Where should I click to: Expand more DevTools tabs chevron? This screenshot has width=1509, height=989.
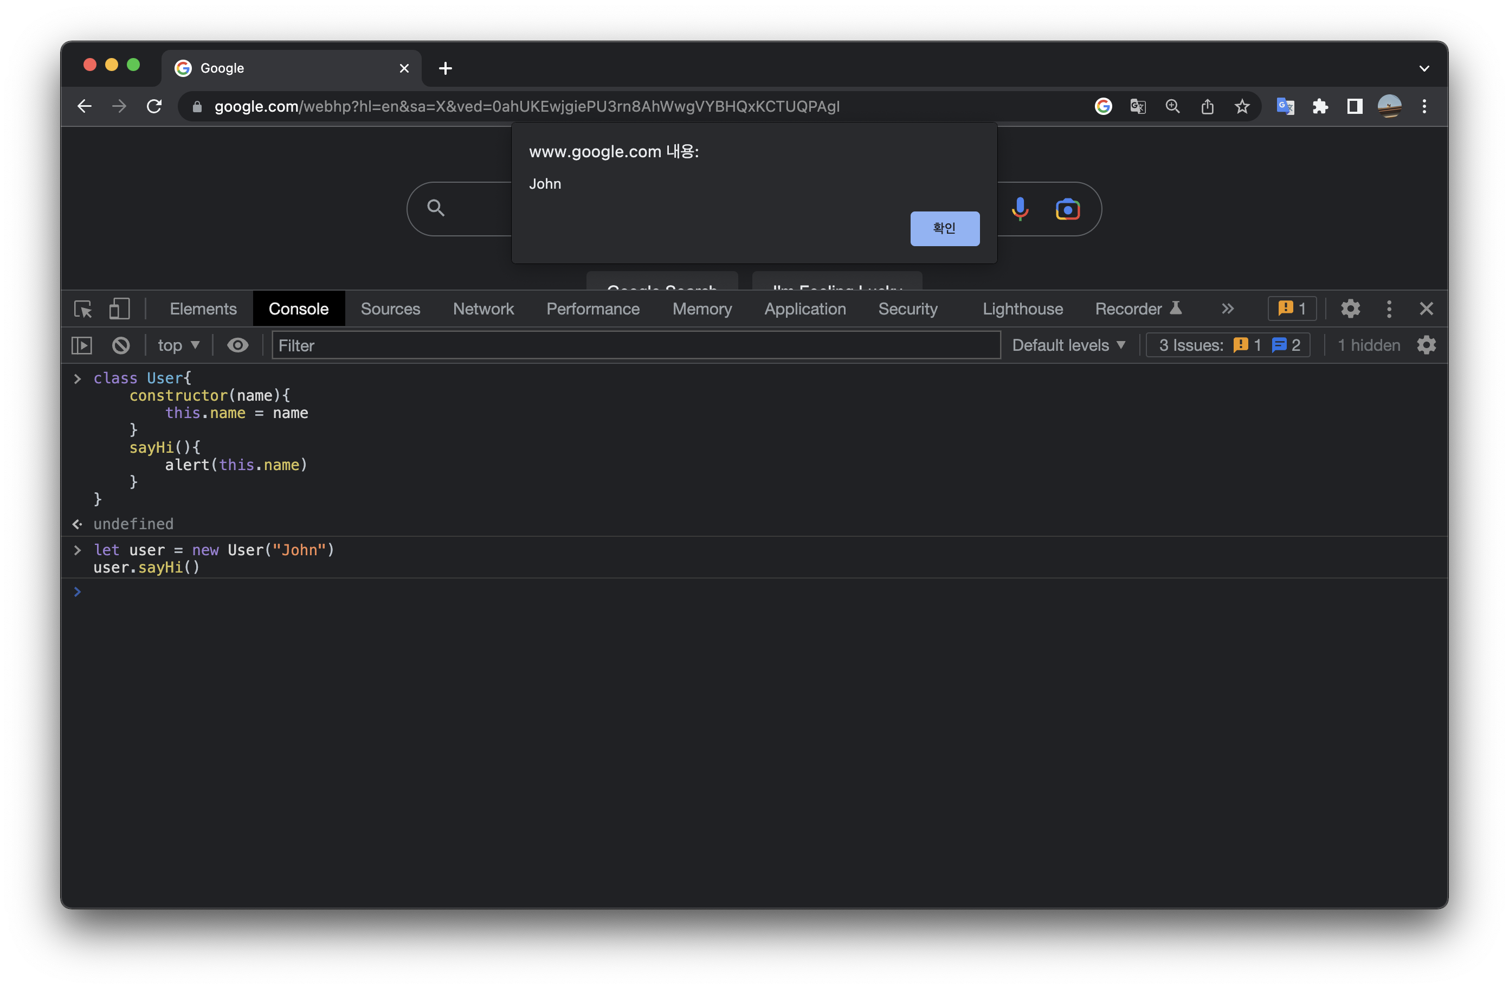click(x=1228, y=309)
